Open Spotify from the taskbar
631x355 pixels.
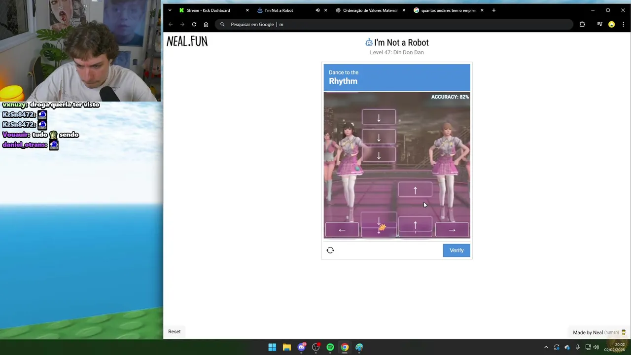[330, 347]
